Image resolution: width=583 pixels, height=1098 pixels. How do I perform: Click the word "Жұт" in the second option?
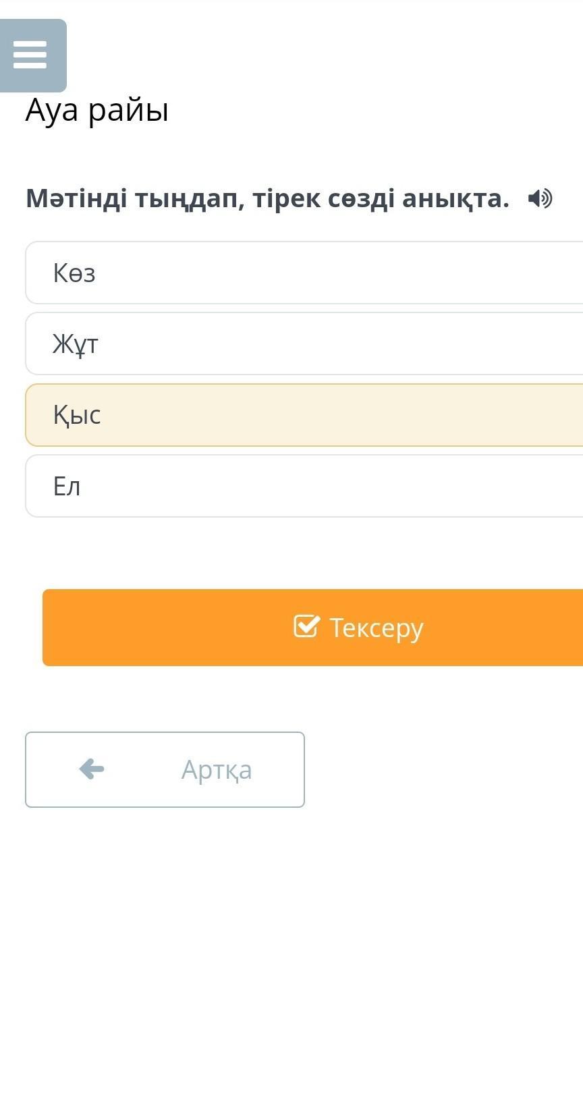[x=76, y=344]
